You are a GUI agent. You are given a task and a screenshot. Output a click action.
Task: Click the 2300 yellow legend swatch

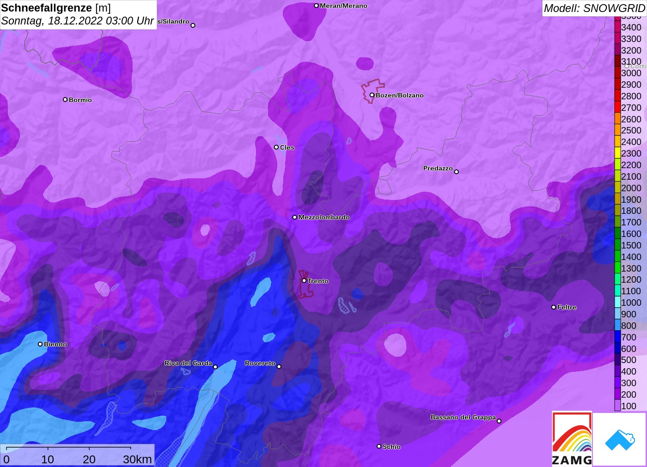tap(617, 153)
